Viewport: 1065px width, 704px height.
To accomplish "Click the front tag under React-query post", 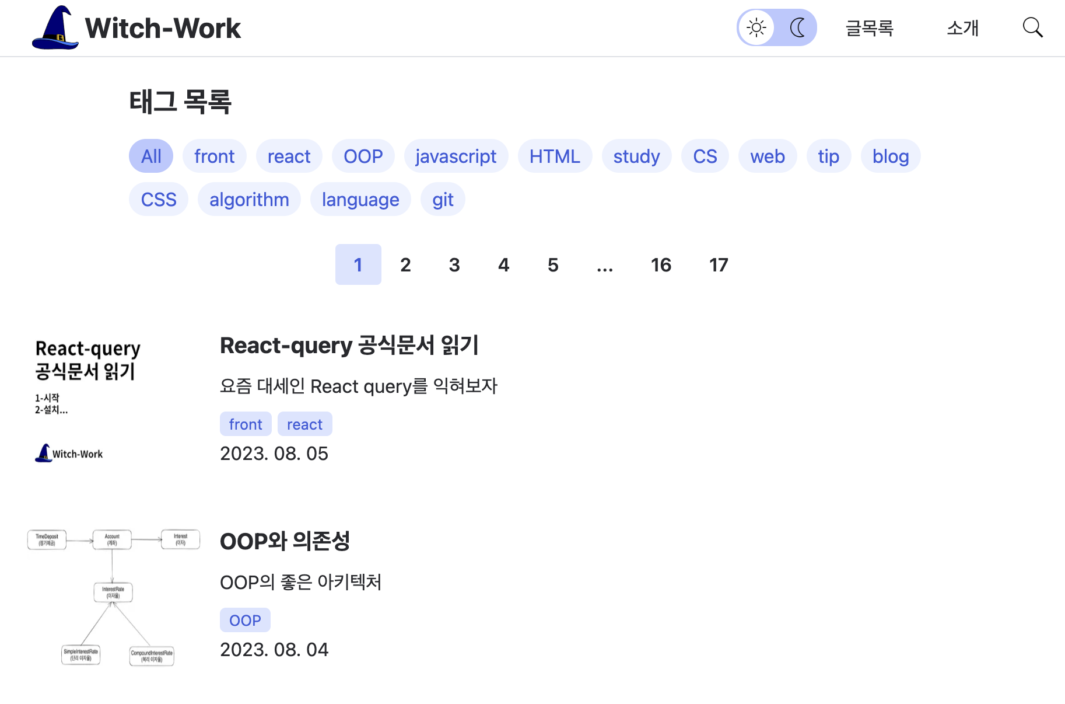I will [245, 424].
